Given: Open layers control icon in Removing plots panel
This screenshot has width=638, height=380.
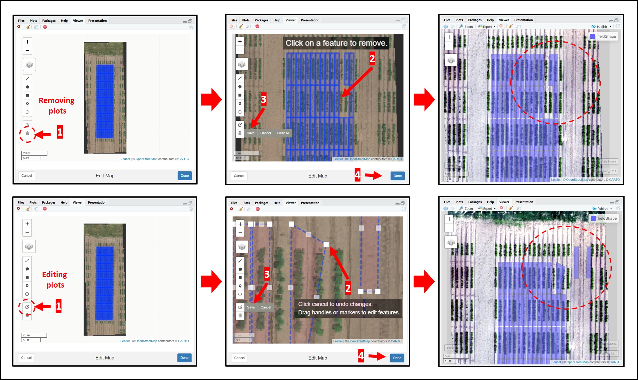Looking at the screenshot, I should click(29, 65).
